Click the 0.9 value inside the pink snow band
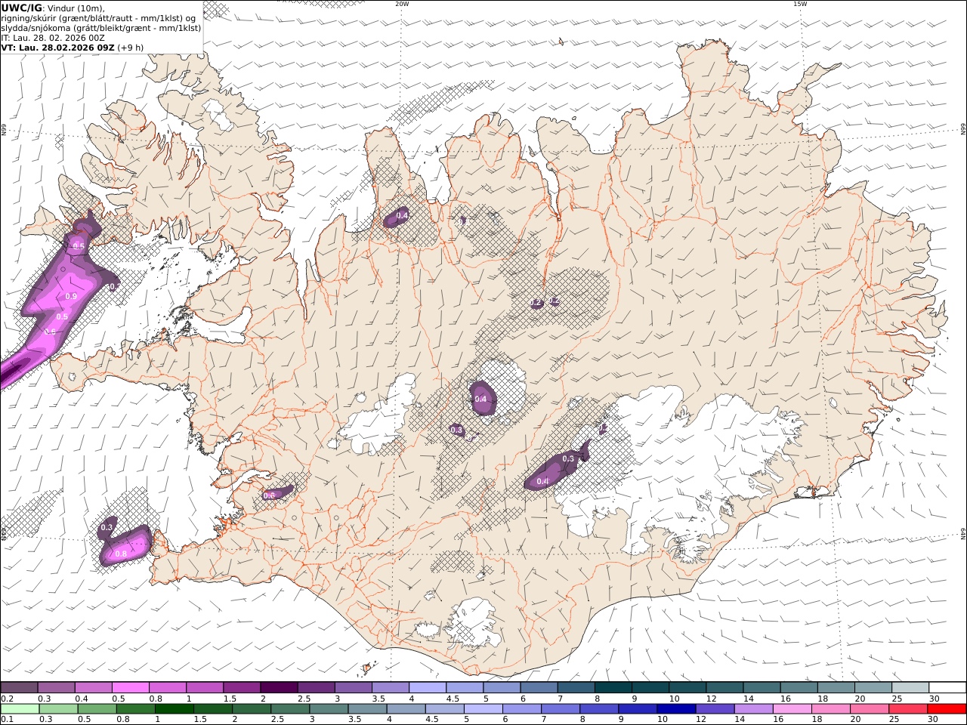 pyautogui.click(x=73, y=296)
